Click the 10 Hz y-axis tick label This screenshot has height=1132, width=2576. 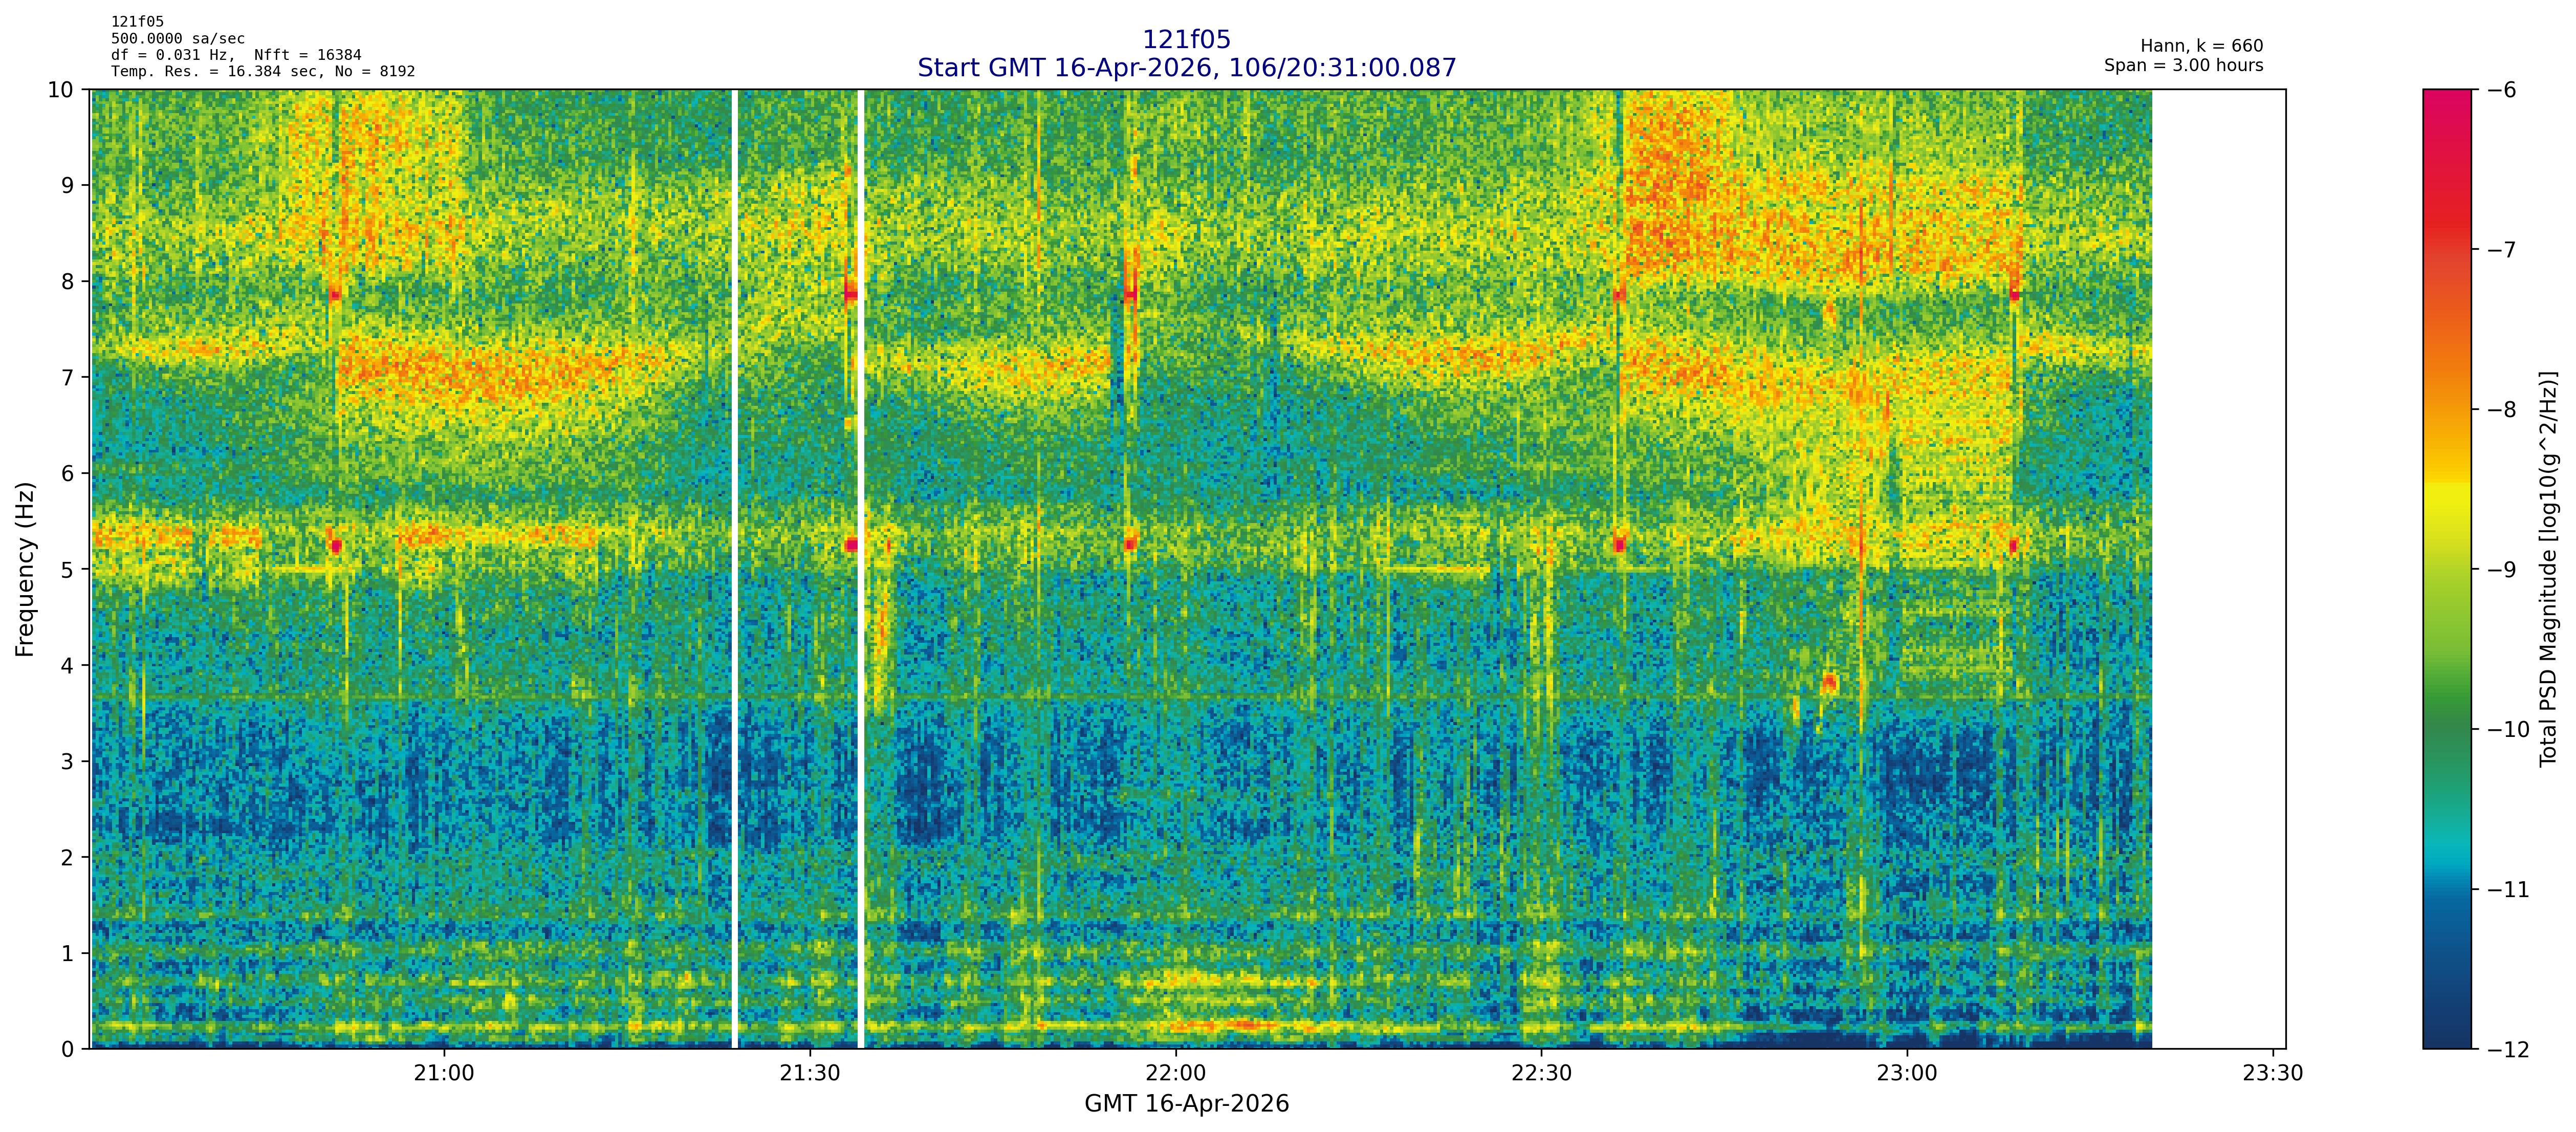pyautogui.click(x=60, y=90)
